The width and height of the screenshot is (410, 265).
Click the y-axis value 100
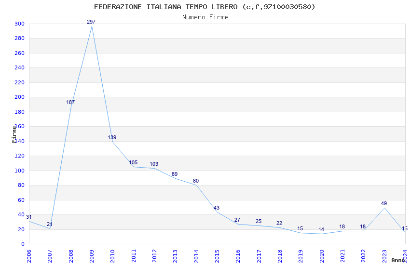coord(20,171)
